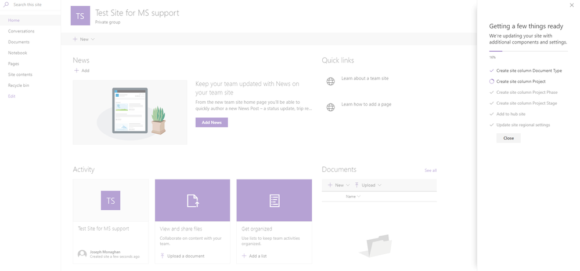Click the plus icon beside Add a list

click(x=244, y=255)
